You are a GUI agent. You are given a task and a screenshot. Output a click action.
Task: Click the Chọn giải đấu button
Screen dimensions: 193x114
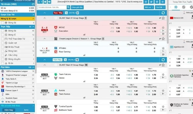click(x=77, y=7)
